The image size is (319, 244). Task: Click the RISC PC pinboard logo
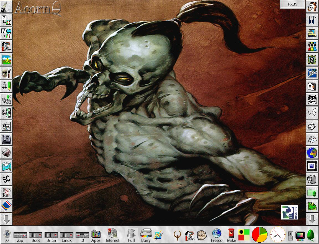289,212
